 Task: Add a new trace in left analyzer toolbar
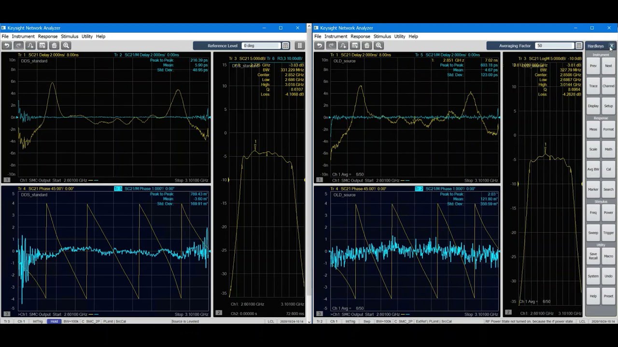click(30, 45)
